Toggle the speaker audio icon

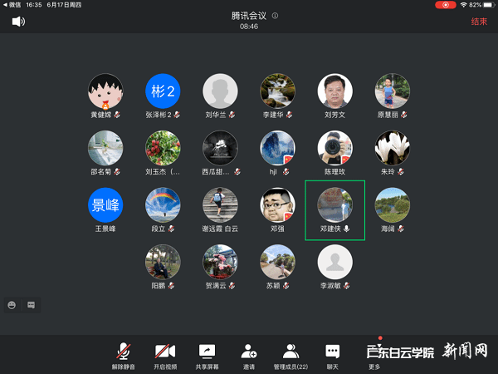pos(17,22)
